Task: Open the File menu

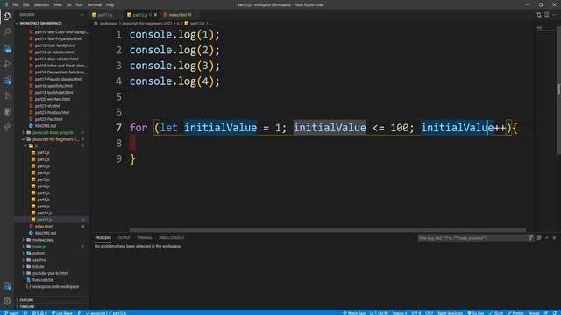Action: pyautogui.click(x=16, y=4)
